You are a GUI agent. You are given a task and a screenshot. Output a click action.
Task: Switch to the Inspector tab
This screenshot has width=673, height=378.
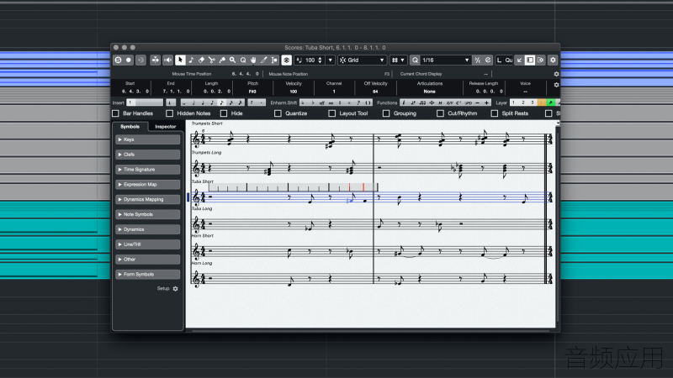pyautogui.click(x=166, y=127)
